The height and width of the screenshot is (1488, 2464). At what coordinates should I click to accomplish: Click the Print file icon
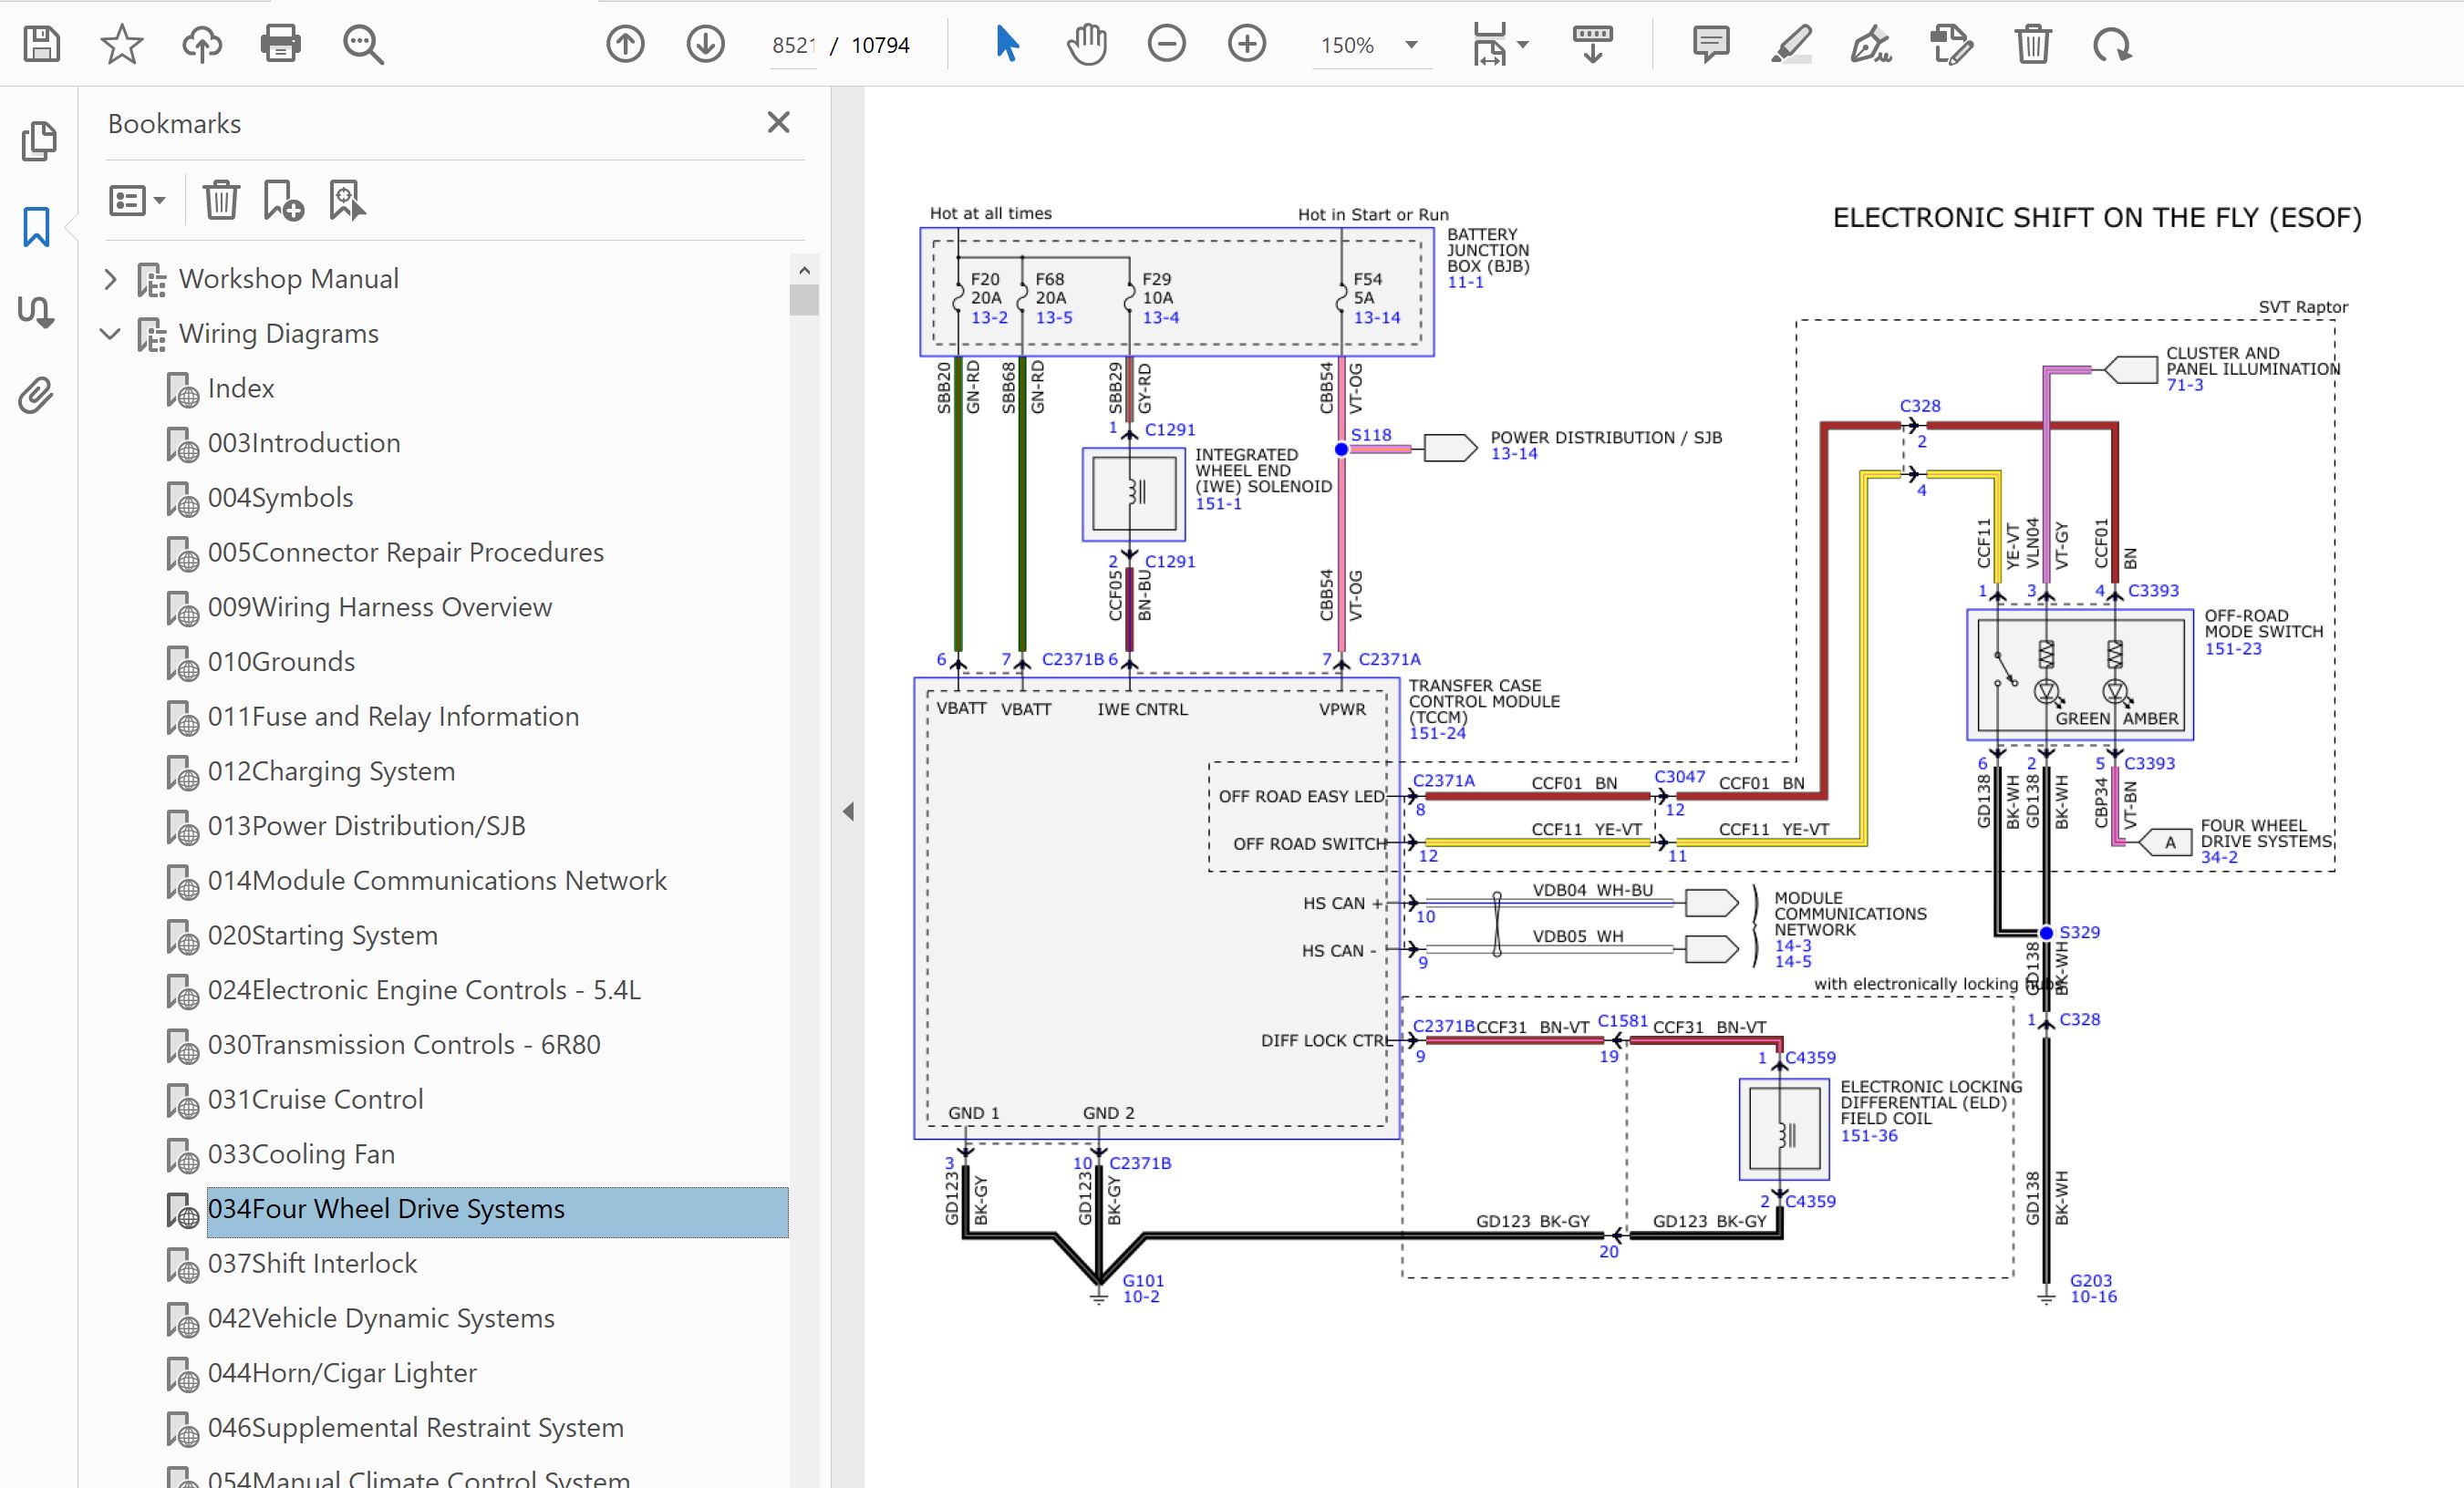(280, 44)
